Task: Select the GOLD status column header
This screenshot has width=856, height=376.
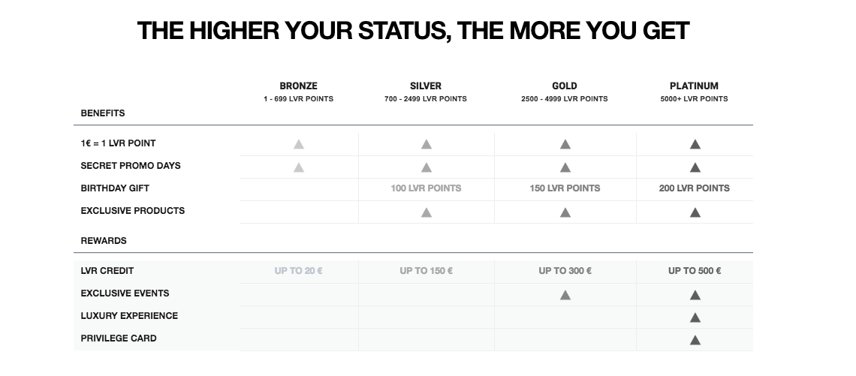Action: (565, 86)
